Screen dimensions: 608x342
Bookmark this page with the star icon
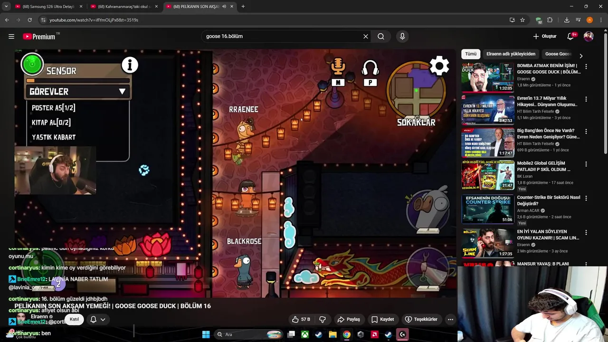tap(522, 20)
